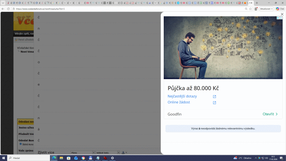Click the 'Výraz á neodpovídá' message
286x161 pixels.
(223, 128)
